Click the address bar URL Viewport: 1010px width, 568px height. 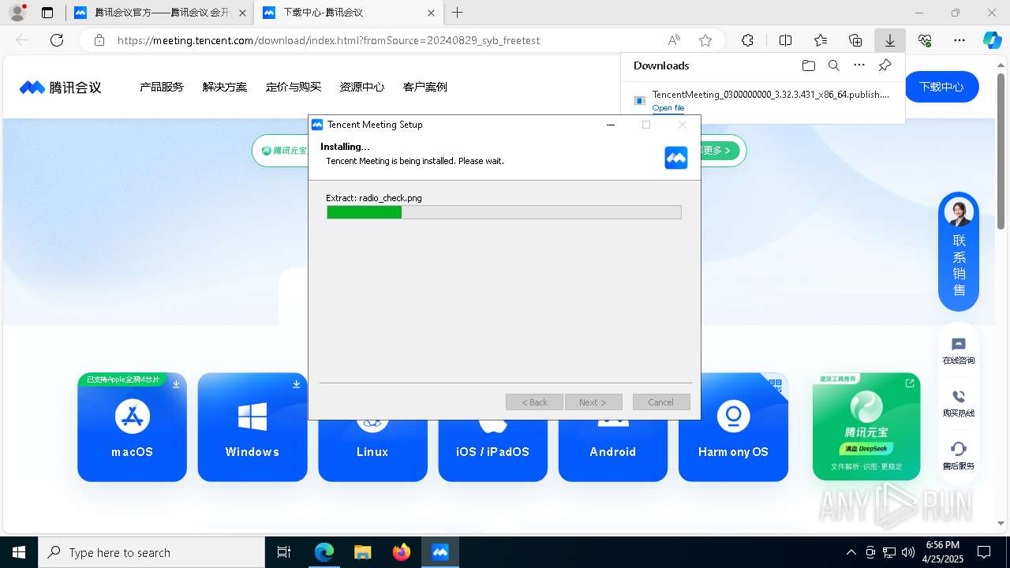(x=328, y=40)
